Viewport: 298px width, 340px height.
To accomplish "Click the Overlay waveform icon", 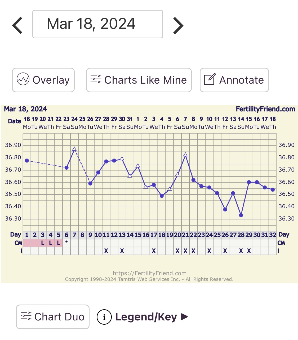I will 23,79.
